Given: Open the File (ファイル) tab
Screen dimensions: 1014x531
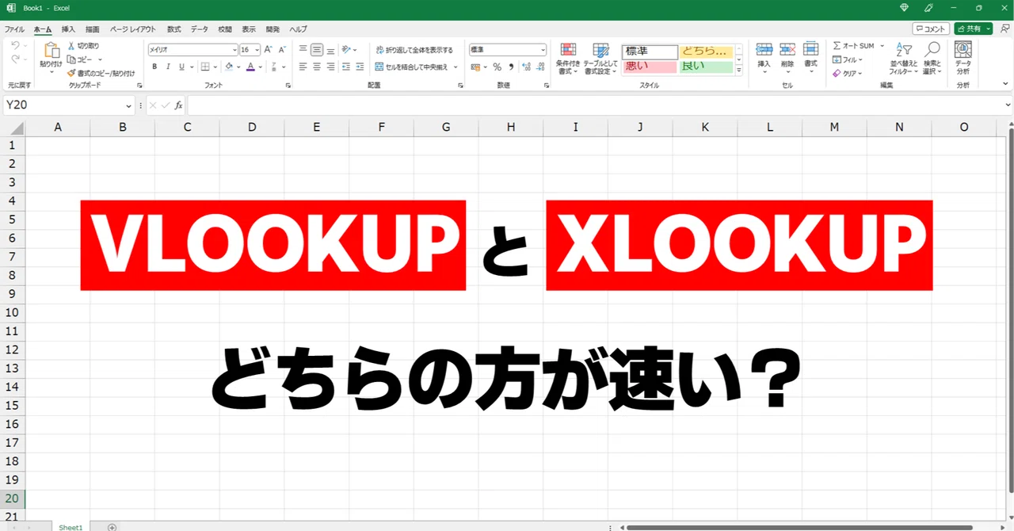Looking at the screenshot, I should click(14, 29).
